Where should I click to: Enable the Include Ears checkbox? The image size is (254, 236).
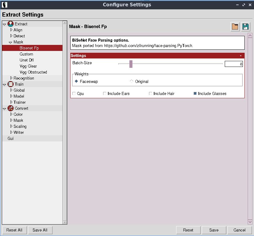105,93
